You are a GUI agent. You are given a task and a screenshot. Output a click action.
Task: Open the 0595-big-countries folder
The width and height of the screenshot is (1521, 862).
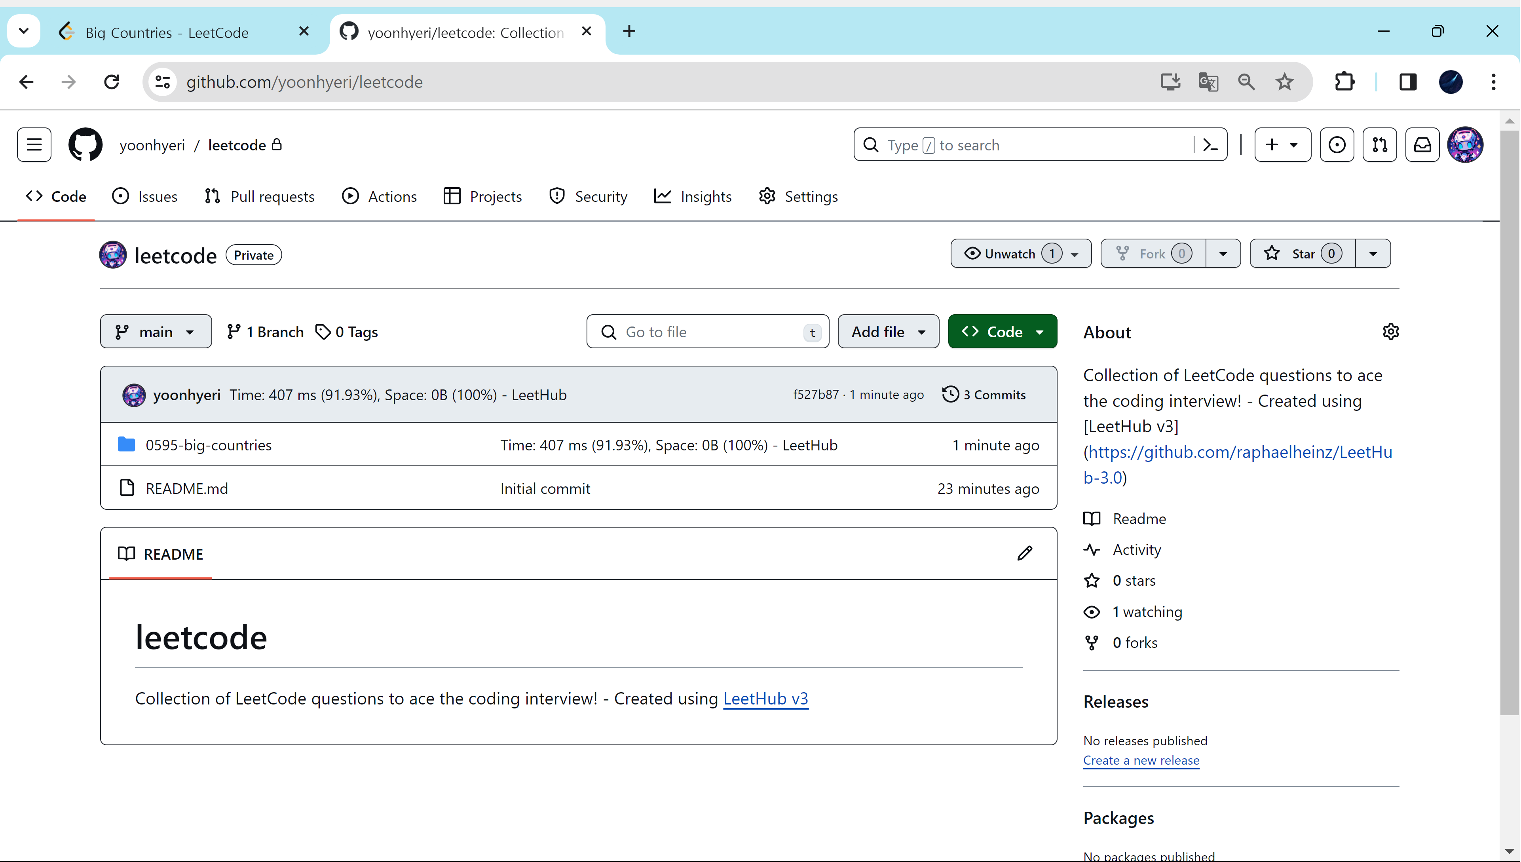(209, 444)
